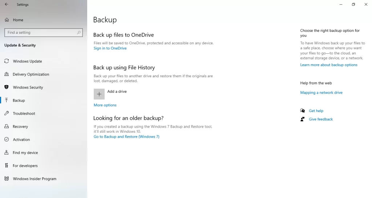
Task: Go to Backup and Restore (Windows 7)
Action: (126, 137)
